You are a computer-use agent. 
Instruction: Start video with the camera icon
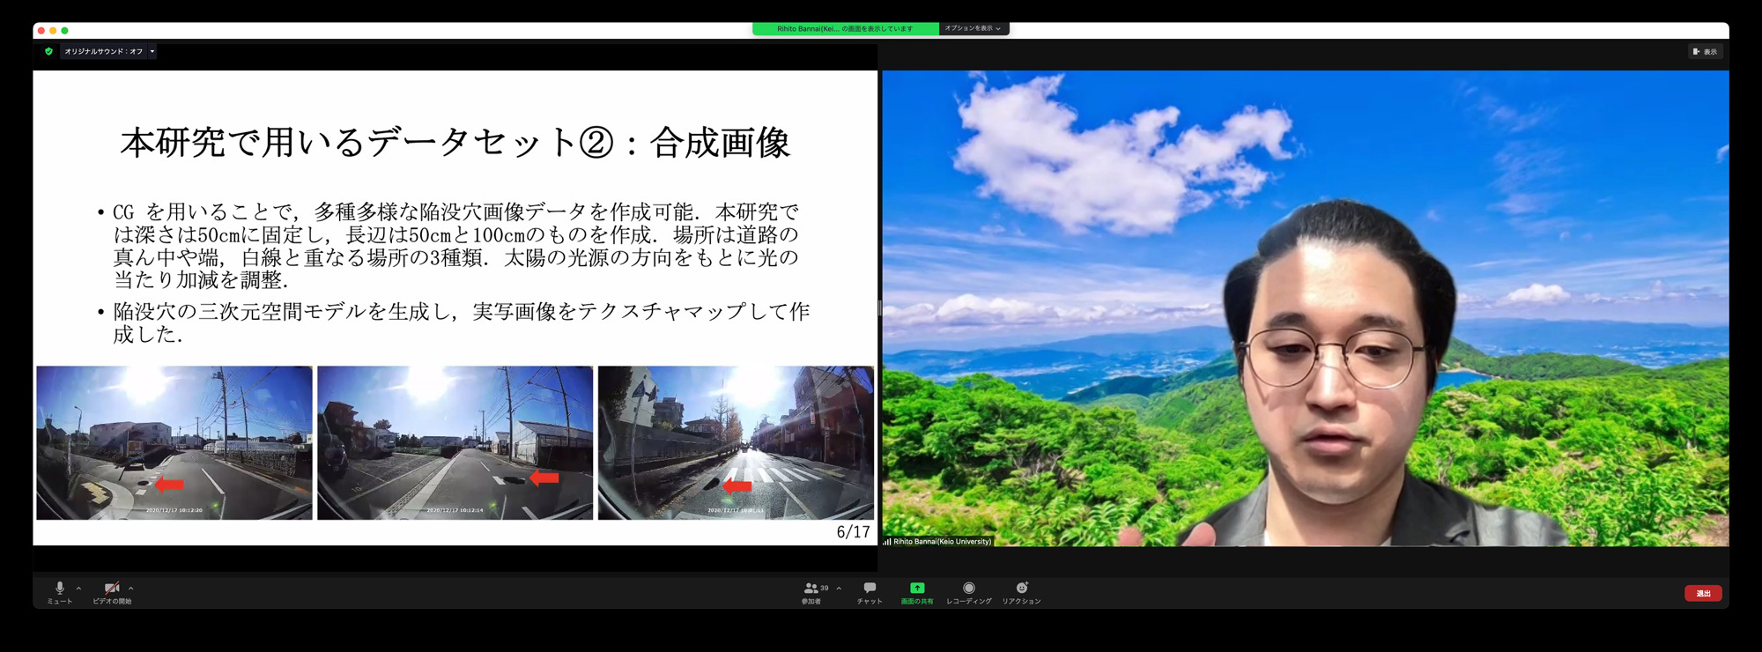coord(111,589)
